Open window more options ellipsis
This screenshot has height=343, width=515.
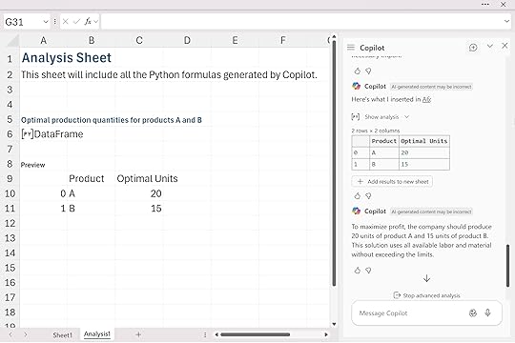click(x=485, y=4)
